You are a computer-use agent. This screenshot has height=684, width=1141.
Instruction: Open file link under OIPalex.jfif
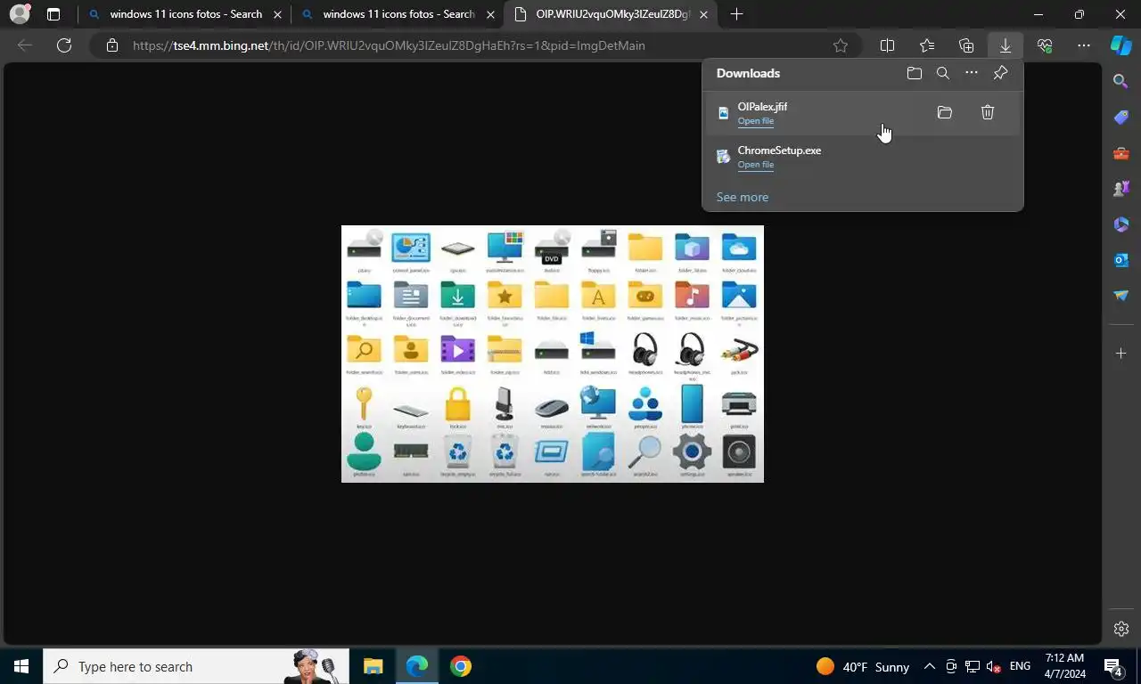pyautogui.click(x=755, y=121)
